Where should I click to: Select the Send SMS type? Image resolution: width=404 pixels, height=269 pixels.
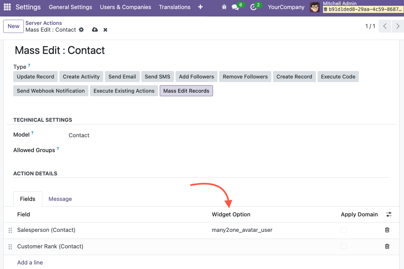coord(157,77)
